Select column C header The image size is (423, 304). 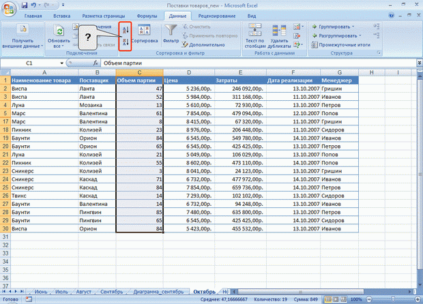point(139,72)
